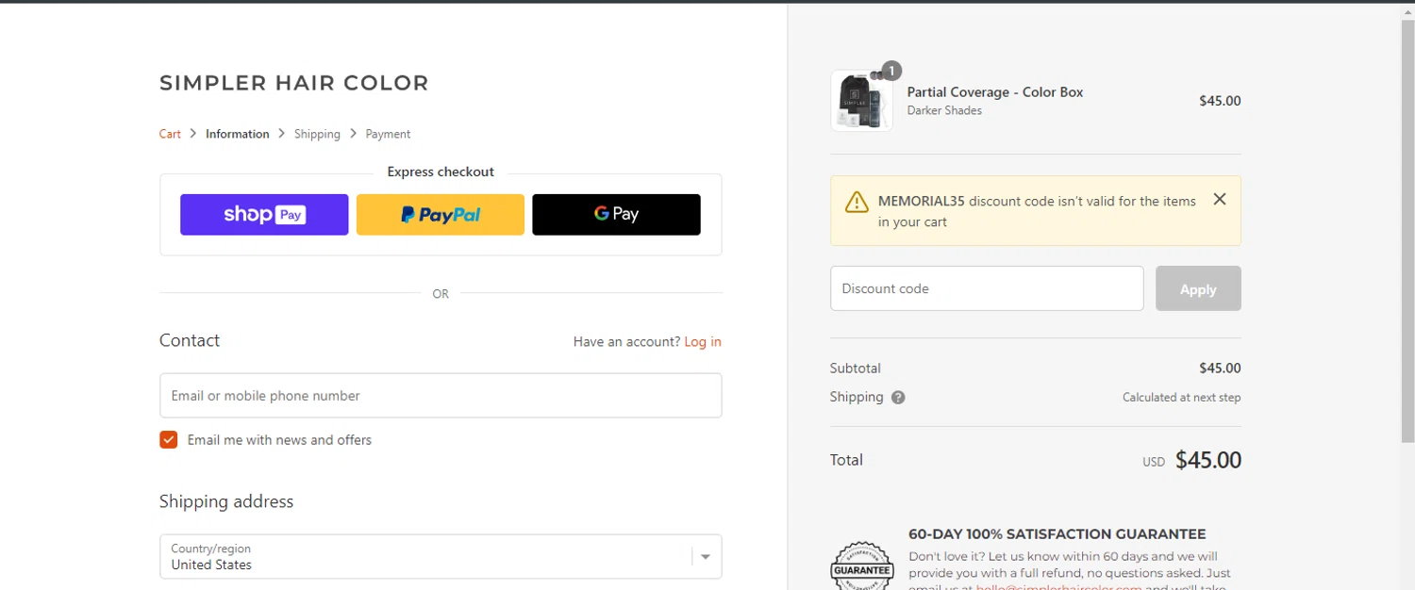Click the Express checkout label
Screen dimensions: 1415x590
441,172
